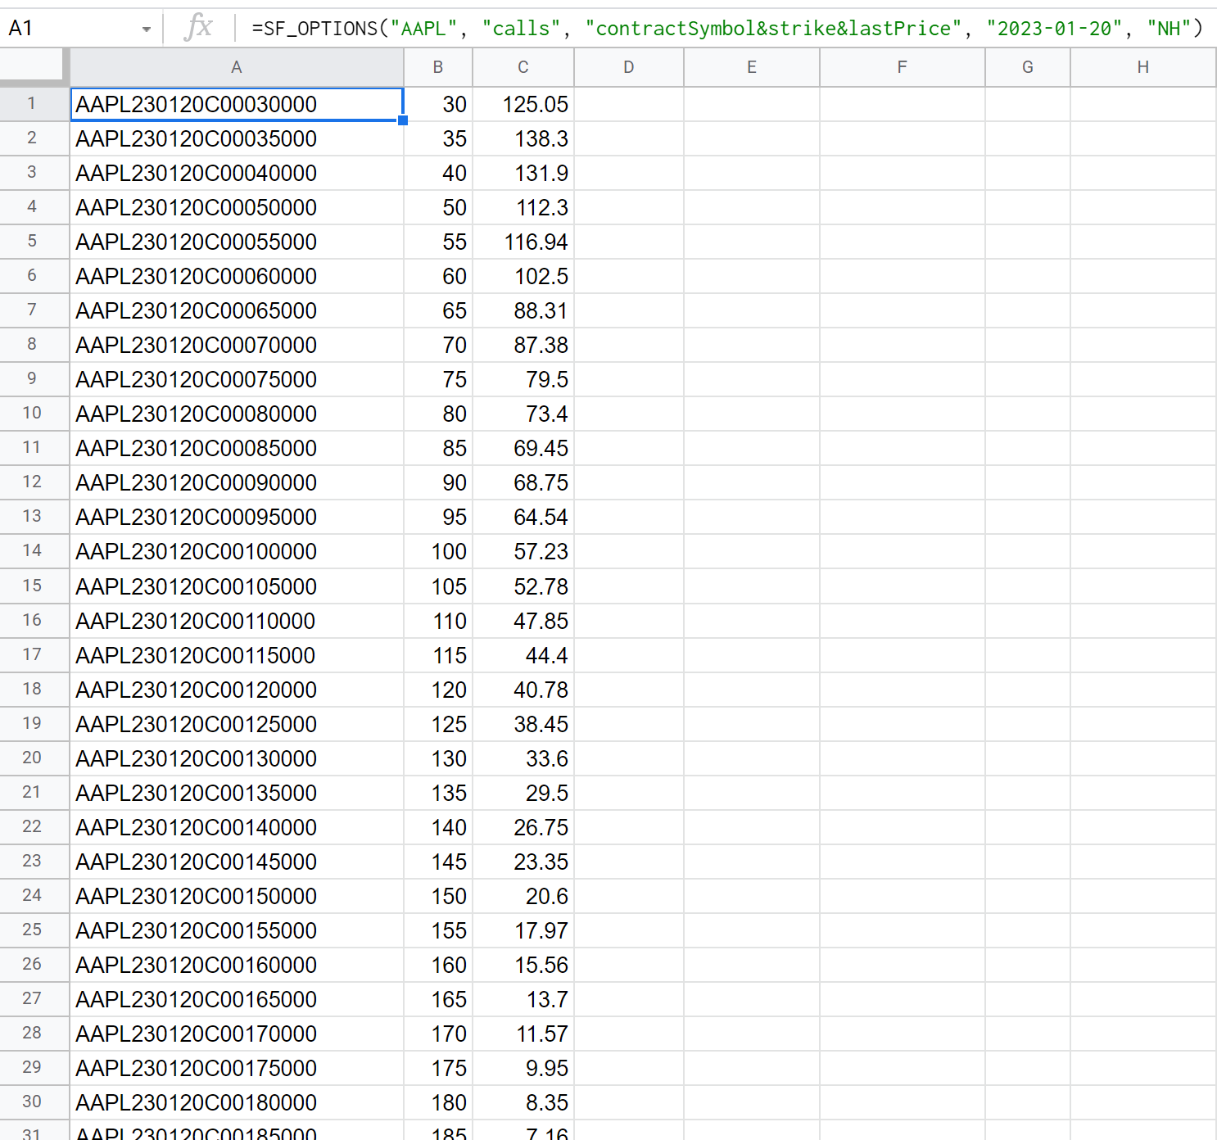This screenshot has height=1140, width=1217.
Task: Click cell AAPL230120C00030000
Action: [237, 104]
